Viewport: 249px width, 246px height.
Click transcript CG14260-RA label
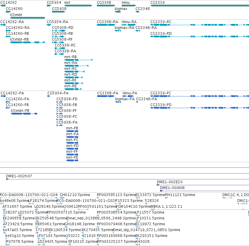pyautogui.click(x=18, y=27)
